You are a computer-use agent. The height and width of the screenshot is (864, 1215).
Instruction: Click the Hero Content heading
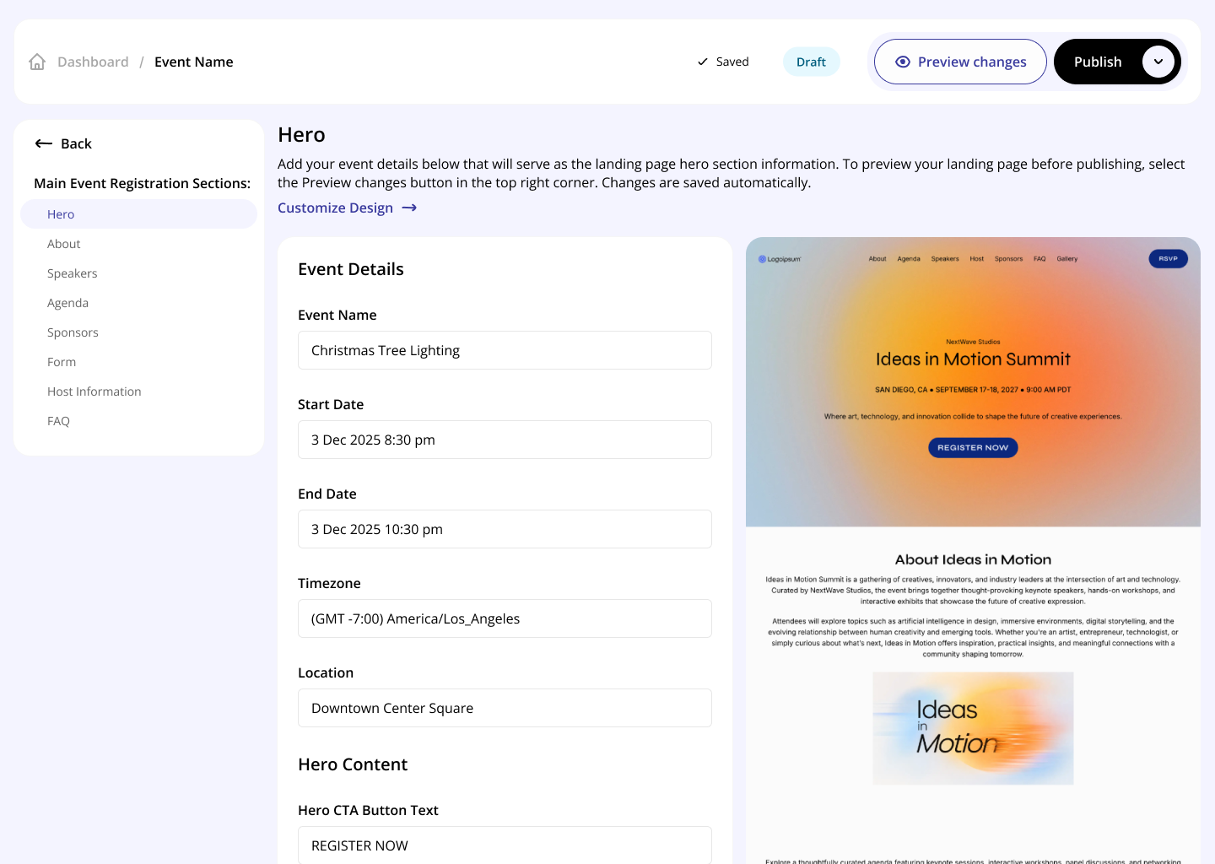(x=353, y=764)
